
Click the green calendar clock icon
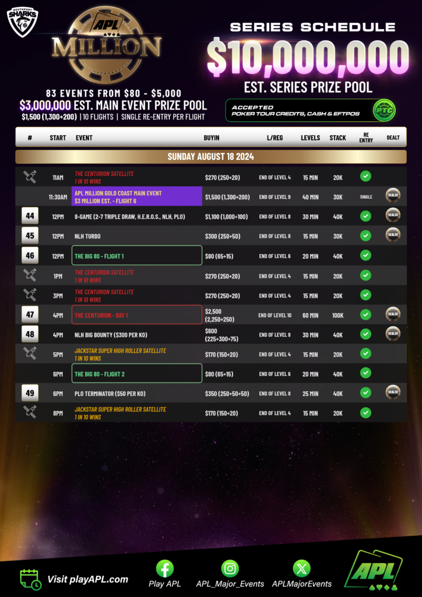click(x=31, y=580)
